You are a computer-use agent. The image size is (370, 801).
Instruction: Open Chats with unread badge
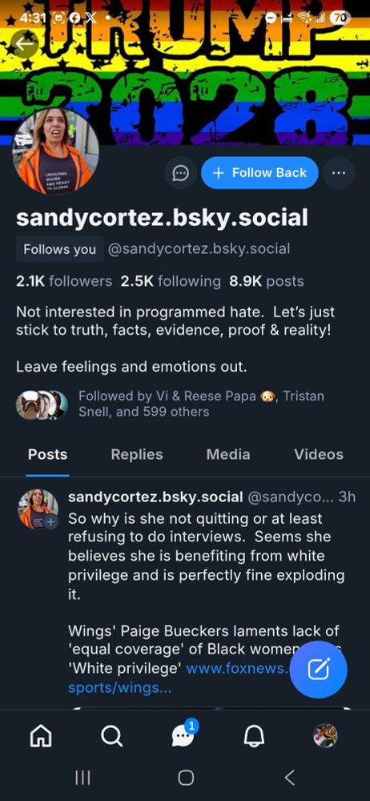click(184, 734)
